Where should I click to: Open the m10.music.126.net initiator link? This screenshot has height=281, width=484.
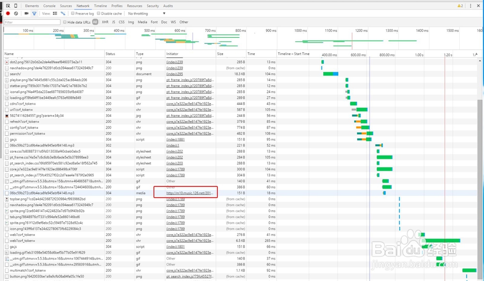coord(190,193)
